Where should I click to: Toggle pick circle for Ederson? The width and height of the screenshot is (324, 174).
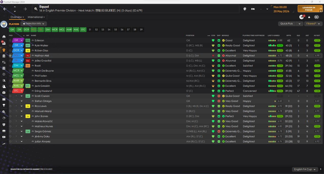pos(10,40)
